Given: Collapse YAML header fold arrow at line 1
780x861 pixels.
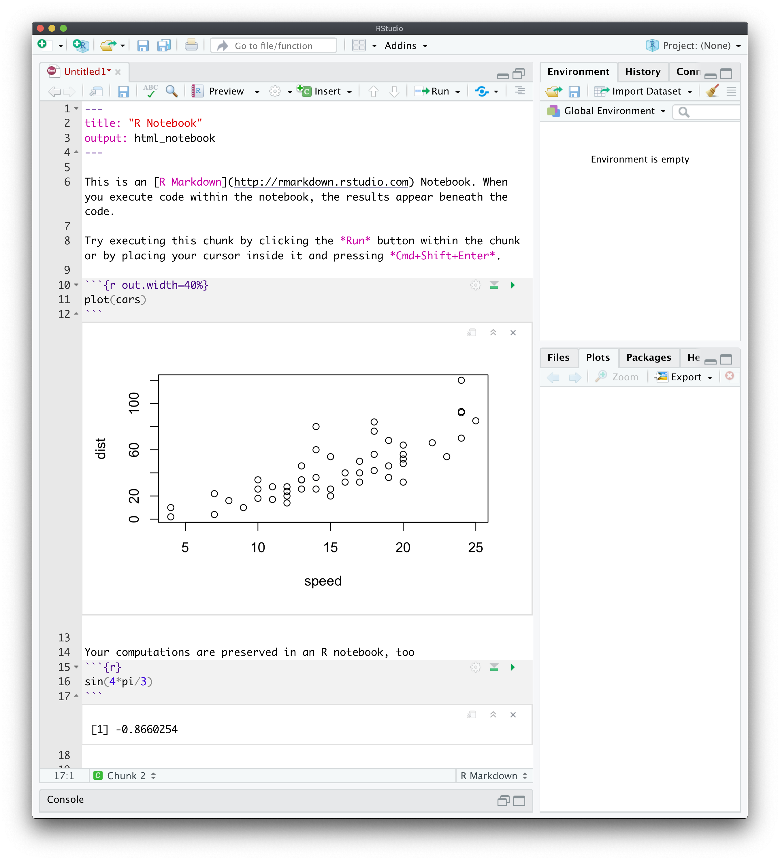Looking at the screenshot, I should [76, 108].
